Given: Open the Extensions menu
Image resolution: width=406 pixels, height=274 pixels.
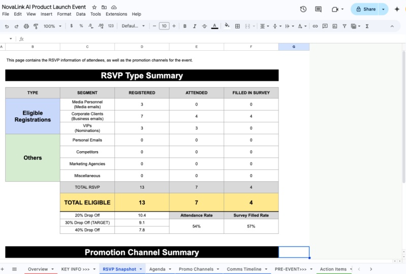Looking at the screenshot, I should [x=116, y=14].
